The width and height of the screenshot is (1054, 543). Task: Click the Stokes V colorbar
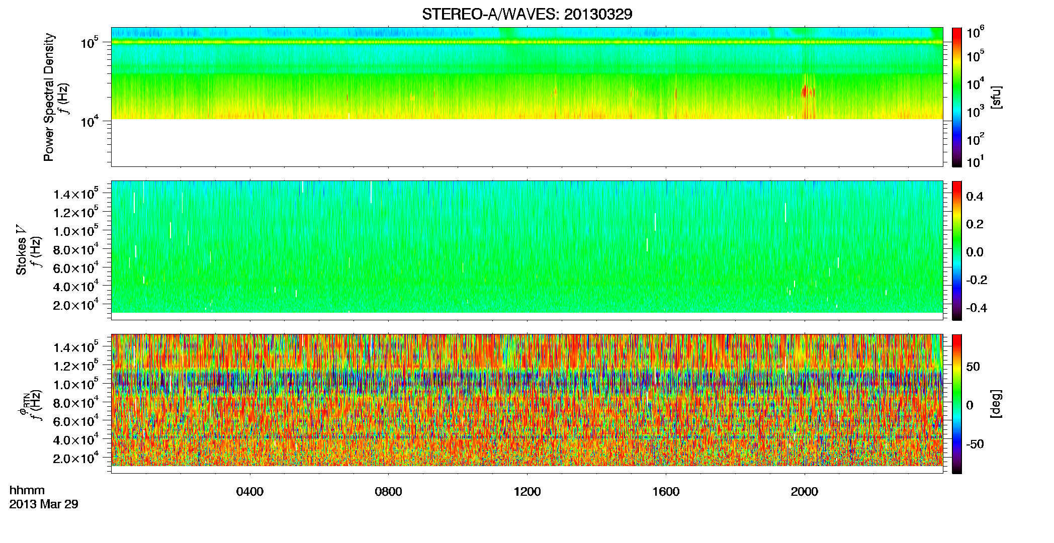[957, 250]
